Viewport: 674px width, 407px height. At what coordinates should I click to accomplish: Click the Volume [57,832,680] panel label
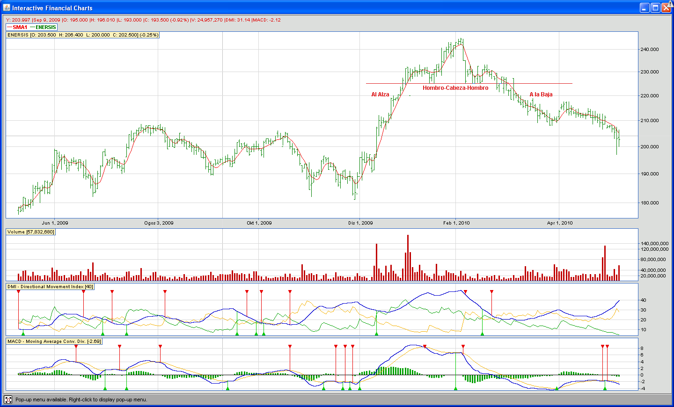point(31,232)
